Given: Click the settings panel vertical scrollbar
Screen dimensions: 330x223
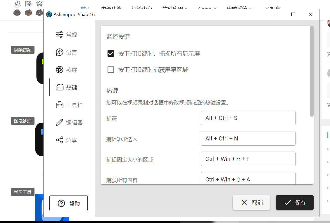Looking at the screenshot, I should tap(312, 71).
